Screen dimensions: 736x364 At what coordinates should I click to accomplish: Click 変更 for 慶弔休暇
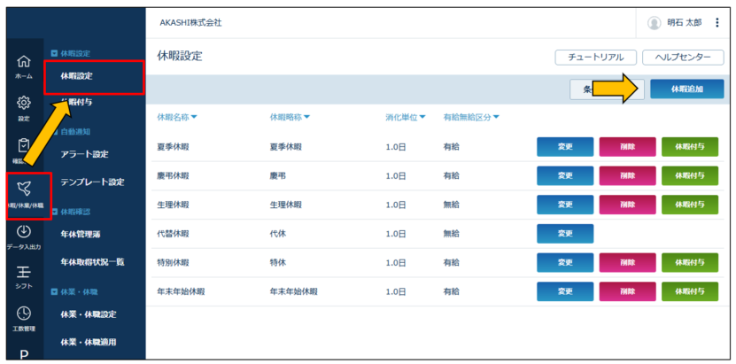point(565,175)
